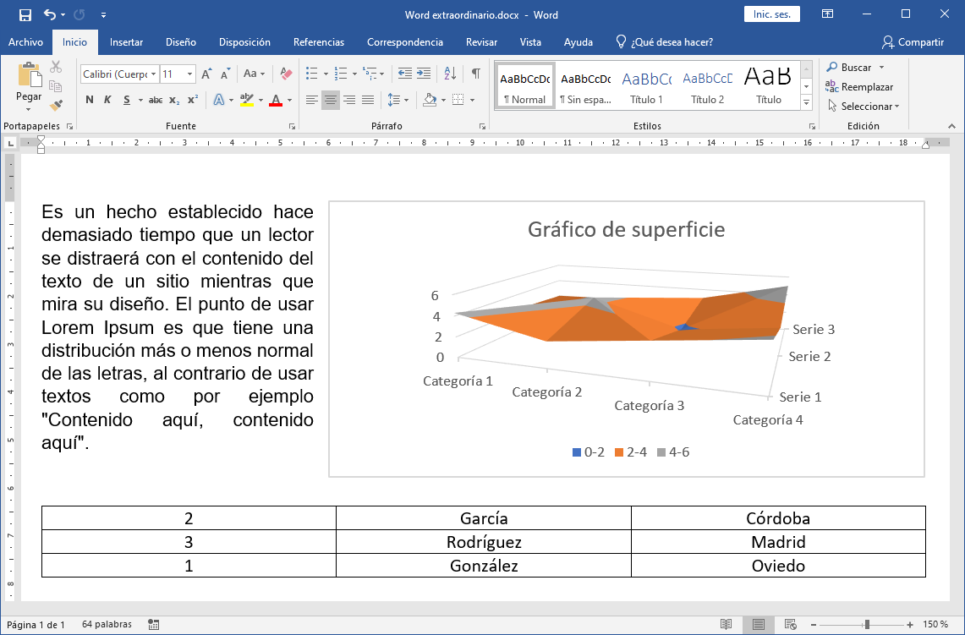Clear all formatting with the eraser icon

pyautogui.click(x=285, y=74)
